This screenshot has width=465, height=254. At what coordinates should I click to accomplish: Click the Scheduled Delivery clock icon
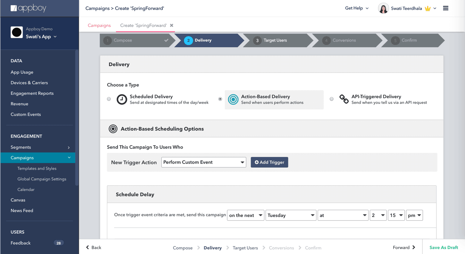click(x=122, y=99)
